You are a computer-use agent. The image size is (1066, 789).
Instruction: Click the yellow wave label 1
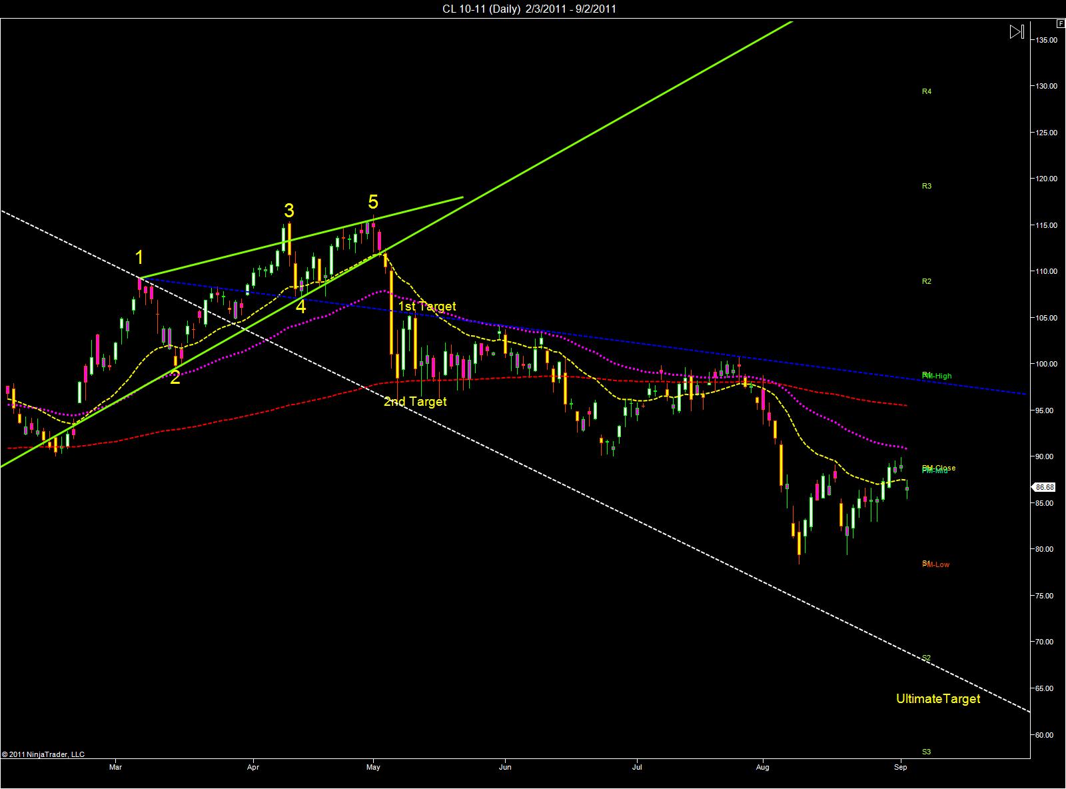point(139,257)
